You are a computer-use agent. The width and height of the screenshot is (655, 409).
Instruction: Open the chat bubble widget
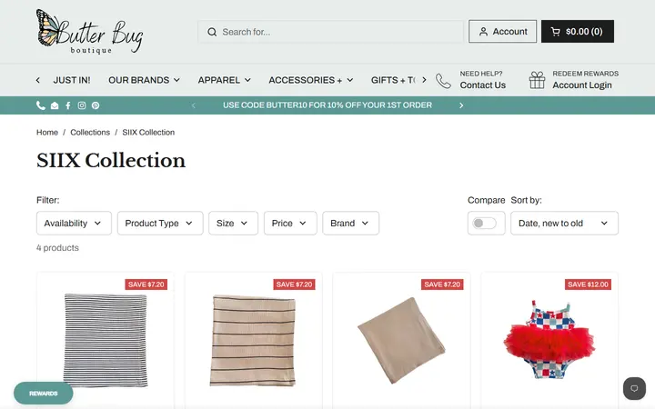(x=634, y=388)
